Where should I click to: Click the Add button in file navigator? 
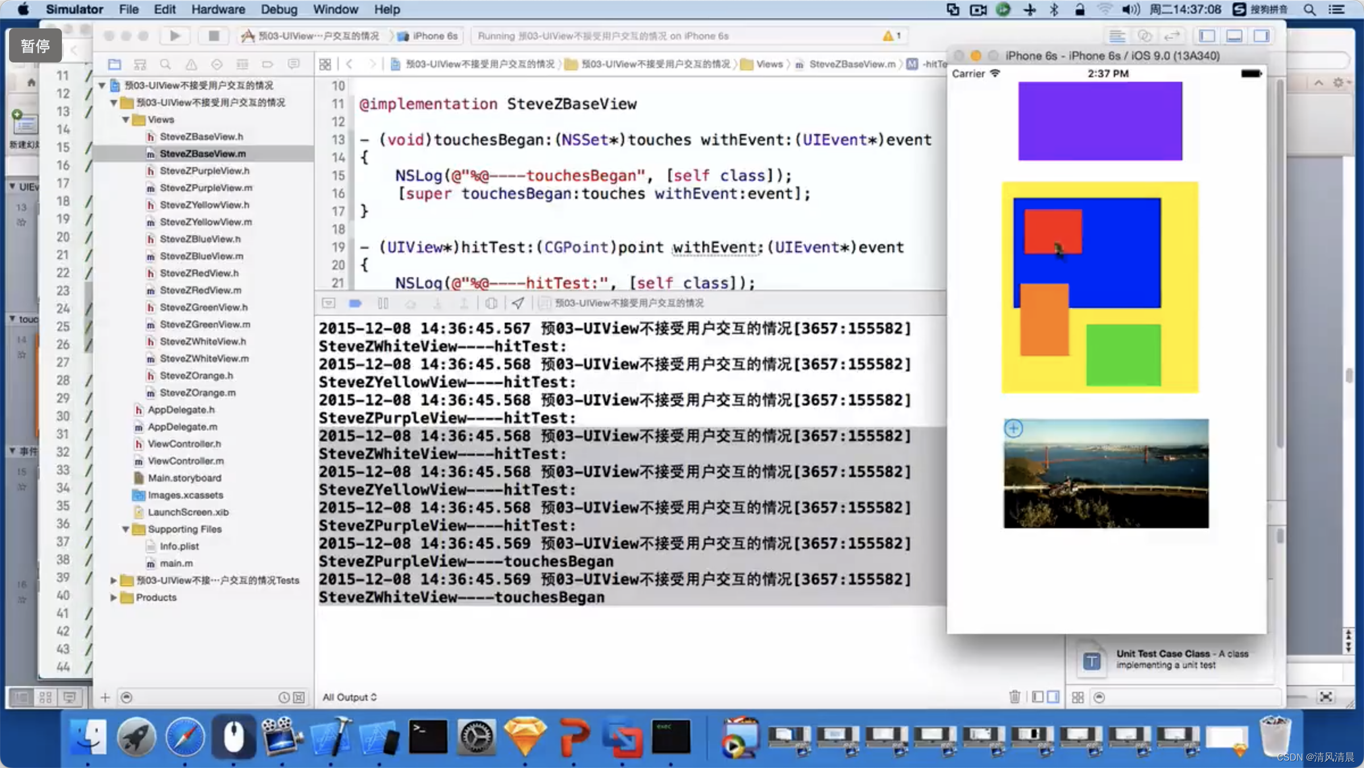(x=105, y=696)
